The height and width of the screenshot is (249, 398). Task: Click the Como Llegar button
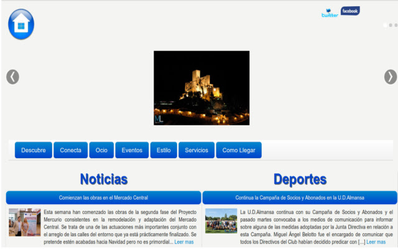239,150
